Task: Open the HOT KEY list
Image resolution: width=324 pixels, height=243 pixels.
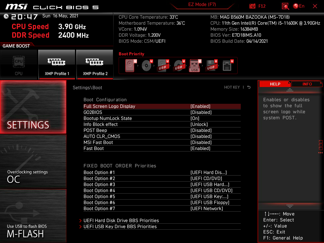Action: (x=232, y=87)
